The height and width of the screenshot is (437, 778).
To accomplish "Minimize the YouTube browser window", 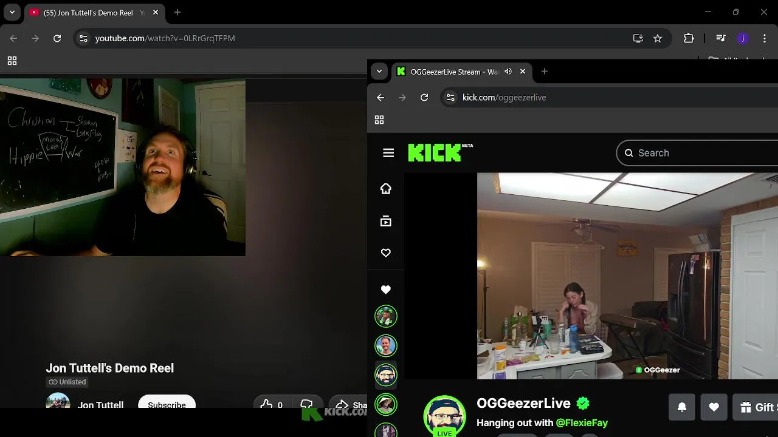I will point(708,12).
